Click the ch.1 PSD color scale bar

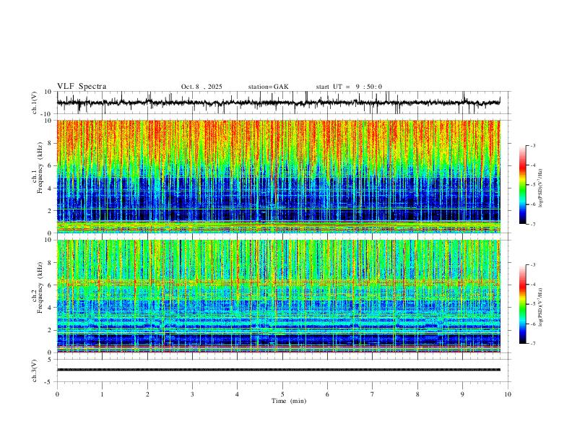(522, 185)
